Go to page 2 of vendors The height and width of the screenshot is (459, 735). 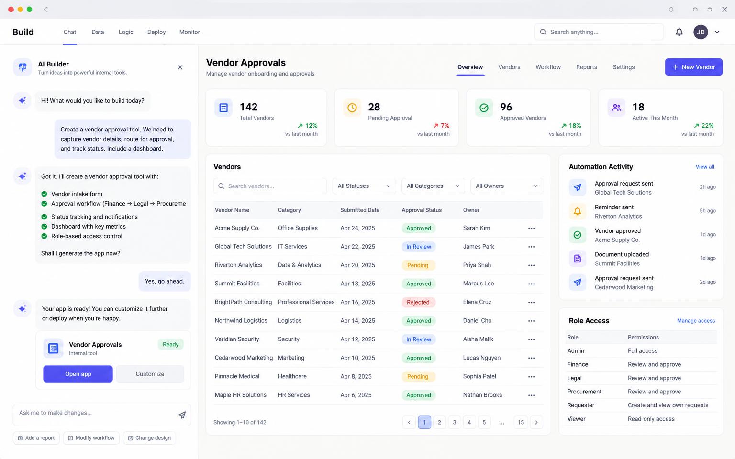pos(439,422)
